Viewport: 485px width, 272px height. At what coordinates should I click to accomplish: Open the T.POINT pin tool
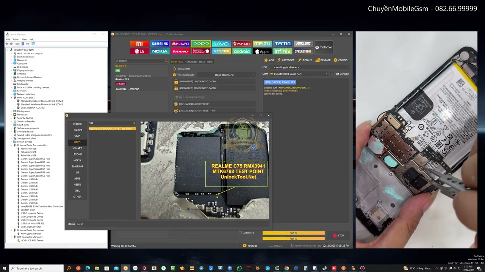[305, 60]
